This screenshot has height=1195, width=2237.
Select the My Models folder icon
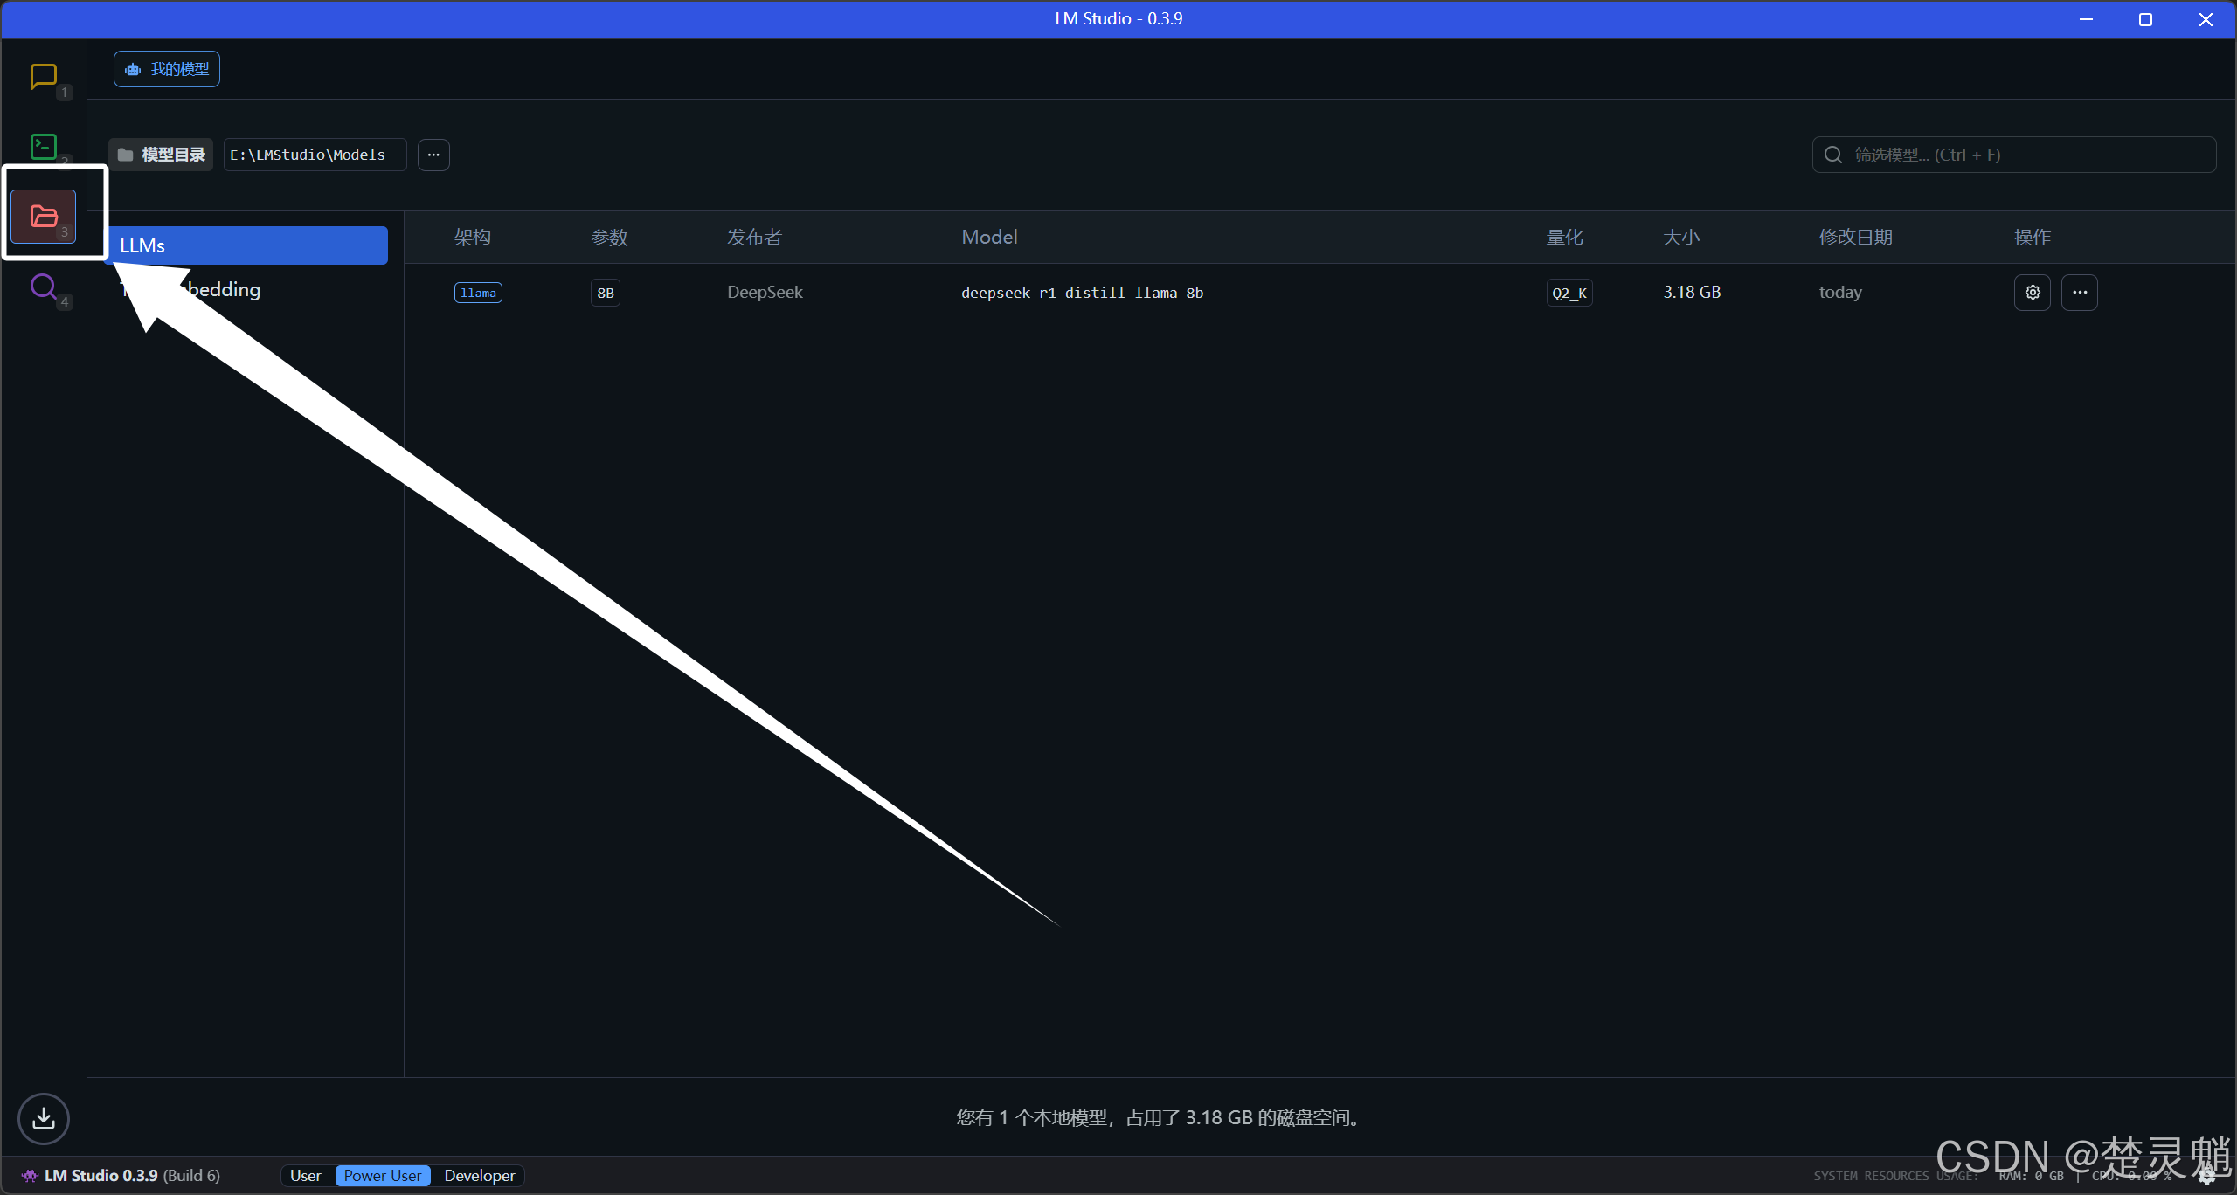[x=44, y=216]
